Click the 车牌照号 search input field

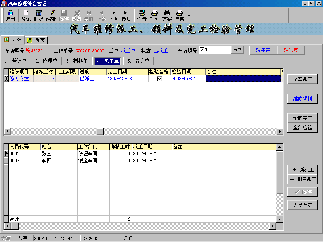[x=215, y=50]
